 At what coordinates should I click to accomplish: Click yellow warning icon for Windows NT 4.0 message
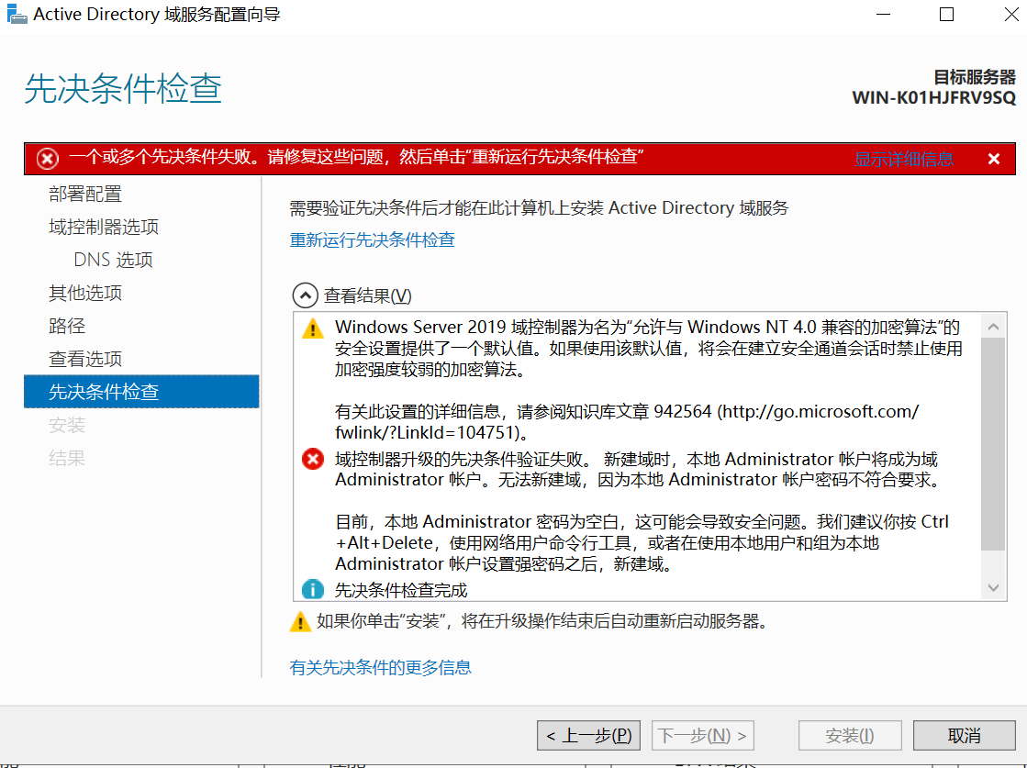(313, 328)
